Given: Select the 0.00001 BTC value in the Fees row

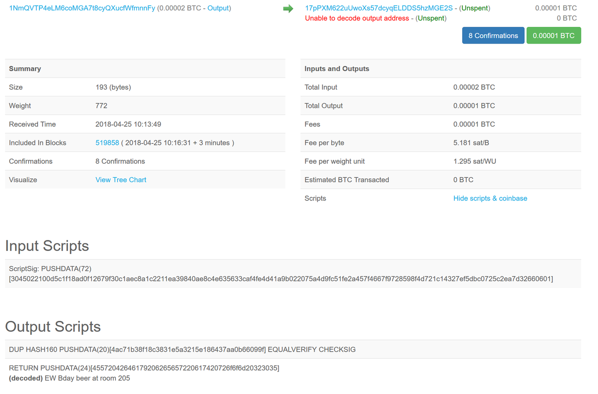Looking at the screenshot, I should (x=474, y=124).
